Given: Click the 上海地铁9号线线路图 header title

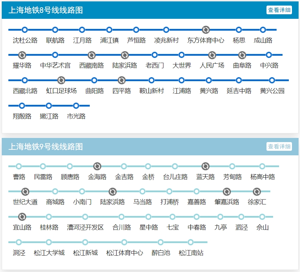Looking at the screenshot, I should [x=45, y=147].
